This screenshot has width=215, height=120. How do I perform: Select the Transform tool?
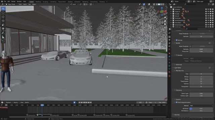[x=3, y=29]
